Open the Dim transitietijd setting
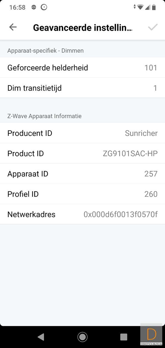 34,88
